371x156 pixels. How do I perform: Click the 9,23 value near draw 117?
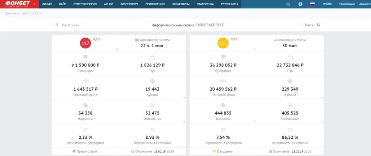coord(96,39)
